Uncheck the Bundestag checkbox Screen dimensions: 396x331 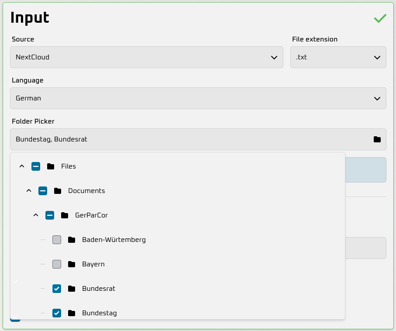[57, 313]
